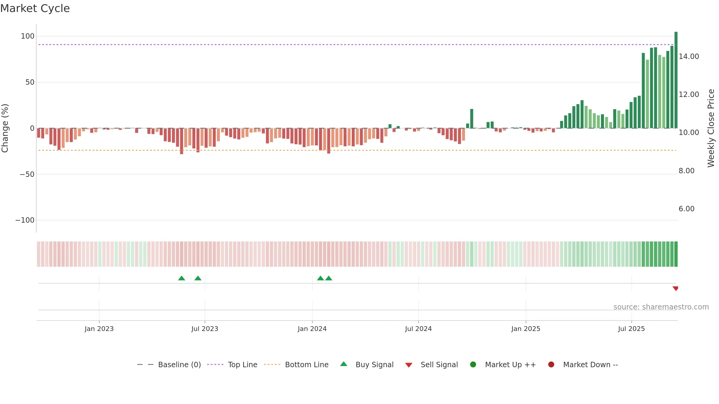Click the tallest green bar exceeding 100 percent
This screenshot has height=404, width=719.
tap(676, 80)
